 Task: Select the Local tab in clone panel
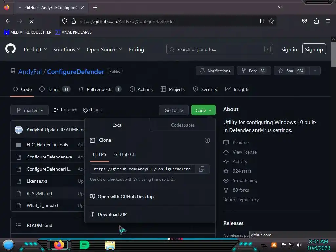pyautogui.click(x=117, y=125)
